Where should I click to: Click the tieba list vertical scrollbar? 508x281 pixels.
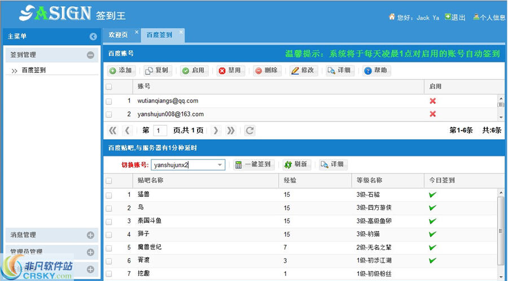coord(501,230)
